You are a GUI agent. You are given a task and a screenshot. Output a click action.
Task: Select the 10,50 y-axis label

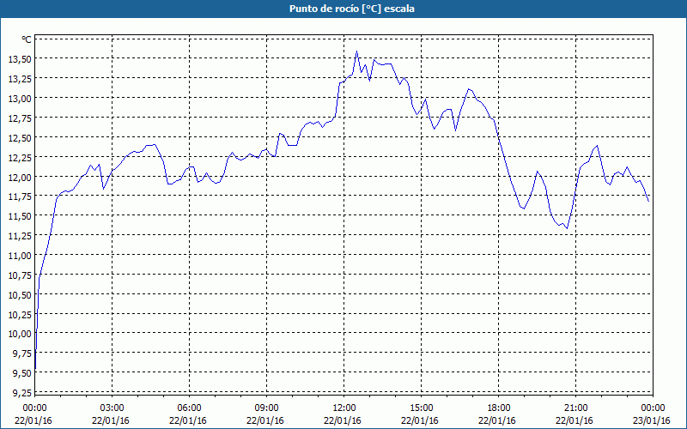(20, 295)
